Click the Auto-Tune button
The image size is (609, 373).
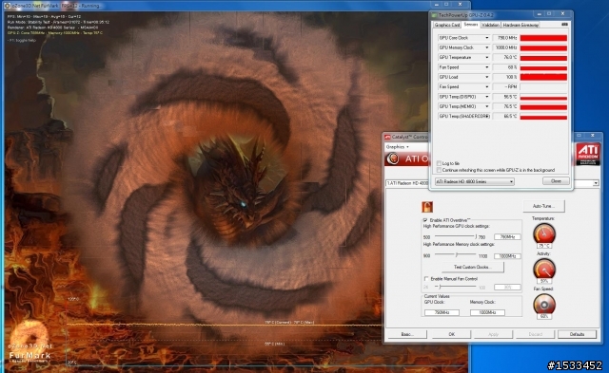tap(543, 206)
